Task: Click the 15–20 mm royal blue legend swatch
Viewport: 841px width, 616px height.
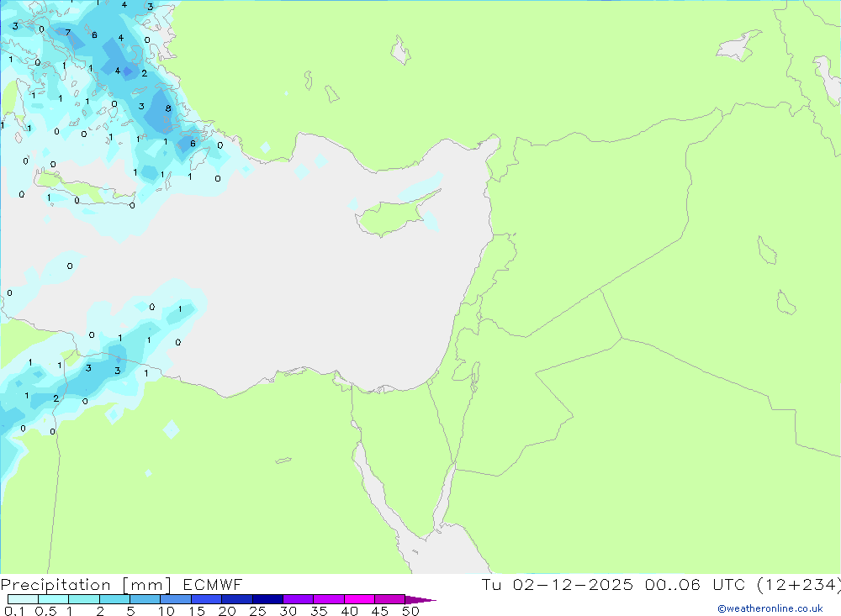Action: pos(207,599)
